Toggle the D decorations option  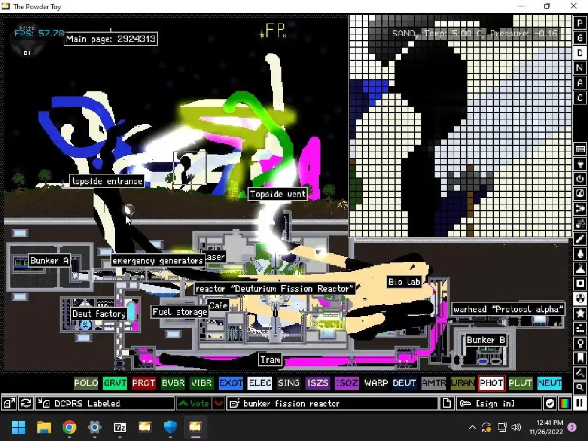point(580,53)
